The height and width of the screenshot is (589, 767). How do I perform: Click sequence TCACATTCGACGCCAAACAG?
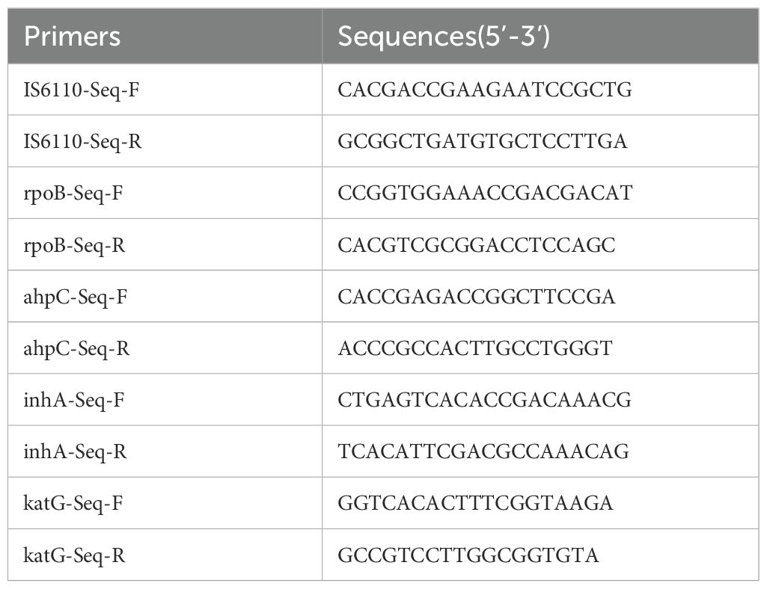(x=484, y=451)
